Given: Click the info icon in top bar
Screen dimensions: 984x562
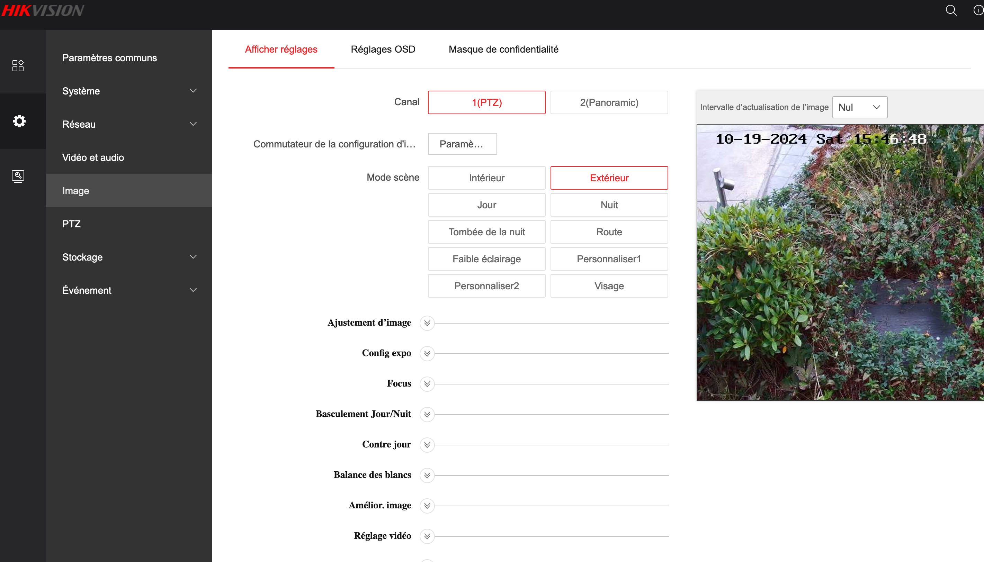Looking at the screenshot, I should coord(978,10).
